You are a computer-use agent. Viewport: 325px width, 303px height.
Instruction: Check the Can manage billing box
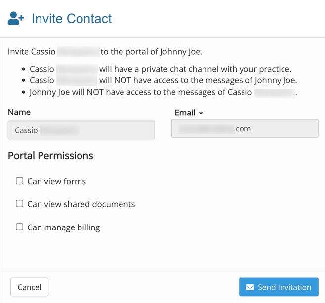[19, 227]
